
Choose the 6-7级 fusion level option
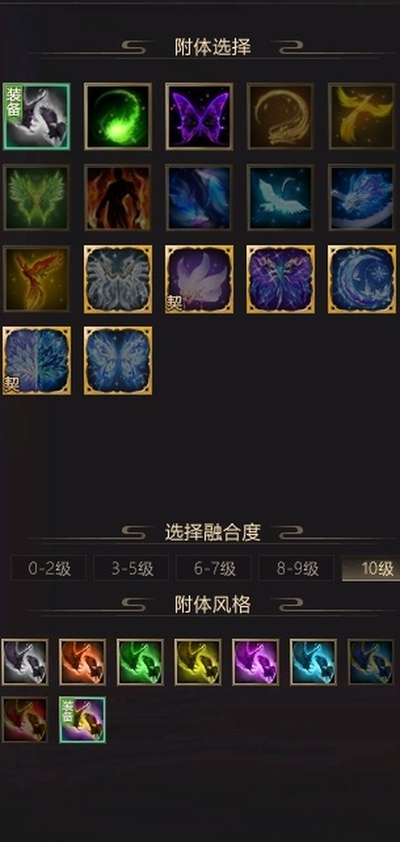214,568
